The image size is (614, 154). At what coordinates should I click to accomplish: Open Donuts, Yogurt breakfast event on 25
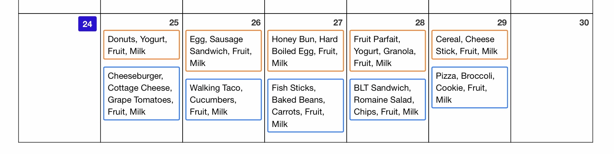click(x=142, y=45)
